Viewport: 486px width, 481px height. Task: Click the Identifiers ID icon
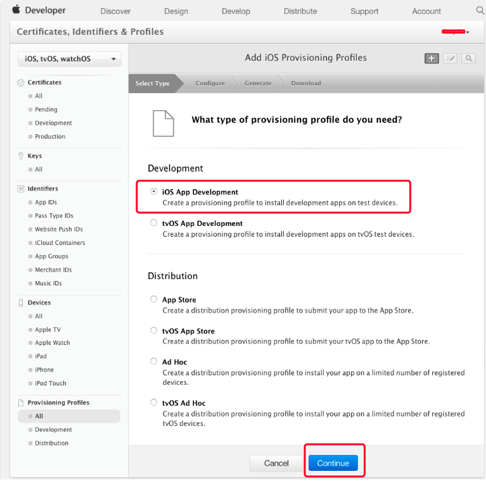click(x=21, y=189)
